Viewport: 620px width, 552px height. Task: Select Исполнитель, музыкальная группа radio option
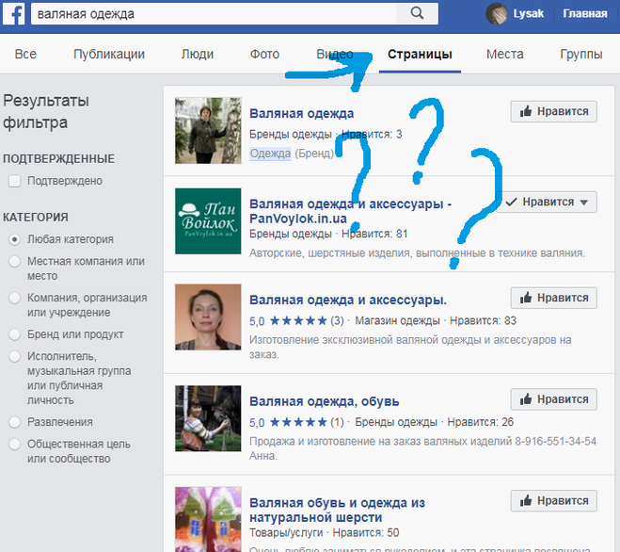coord(15,356)
